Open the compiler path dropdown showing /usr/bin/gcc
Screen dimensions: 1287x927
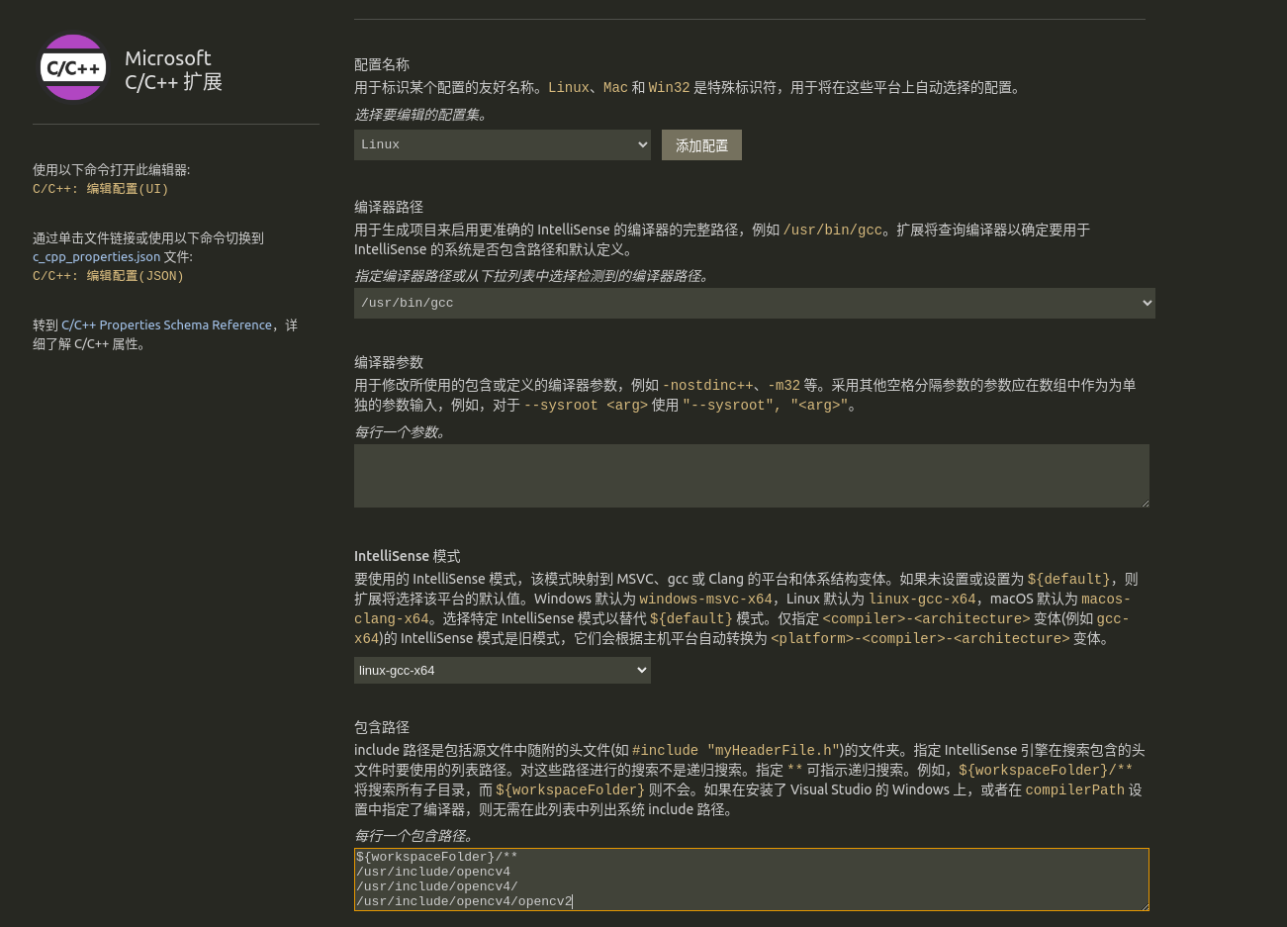pos(754,303)
